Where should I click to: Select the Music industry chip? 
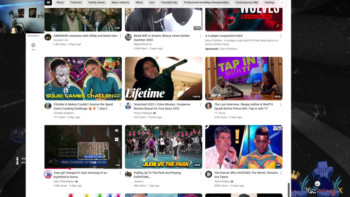tap(120, 2)
